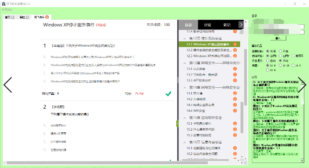
Task: Click the orange badge on row 14.3
Action: point(235,105)
